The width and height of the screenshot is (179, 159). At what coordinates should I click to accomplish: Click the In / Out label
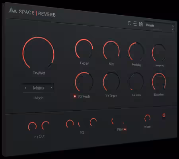tap(39, 137)
